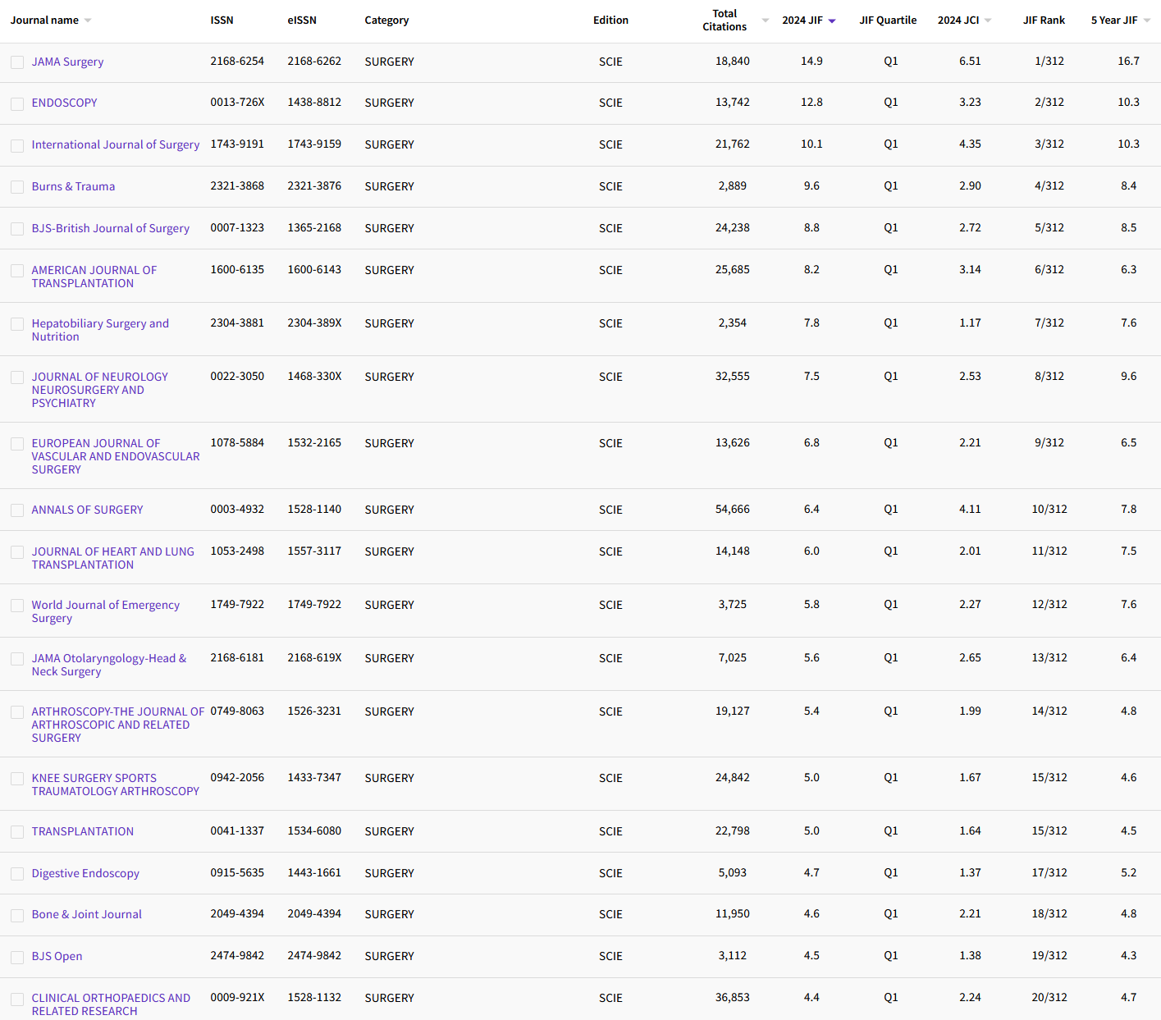Check the Digestive Endoscopy checkbox
The image size is (1161, 1020).
[17, 874]
